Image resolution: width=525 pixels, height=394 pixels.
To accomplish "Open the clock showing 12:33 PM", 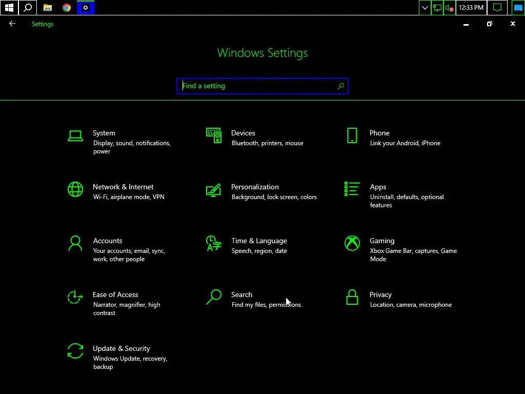I will (471, 8).
